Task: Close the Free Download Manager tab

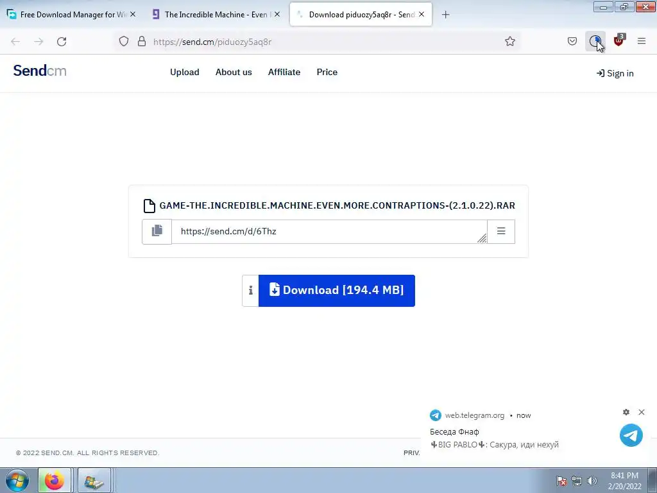Action: click(133, 14)
